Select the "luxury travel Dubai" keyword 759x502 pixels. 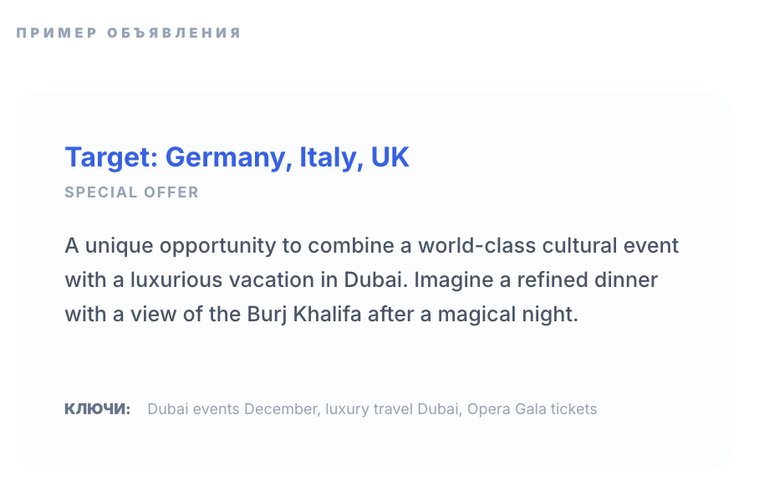click(393, 409)
